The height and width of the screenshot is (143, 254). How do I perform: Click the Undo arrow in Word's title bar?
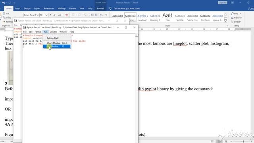coord(3,3)
